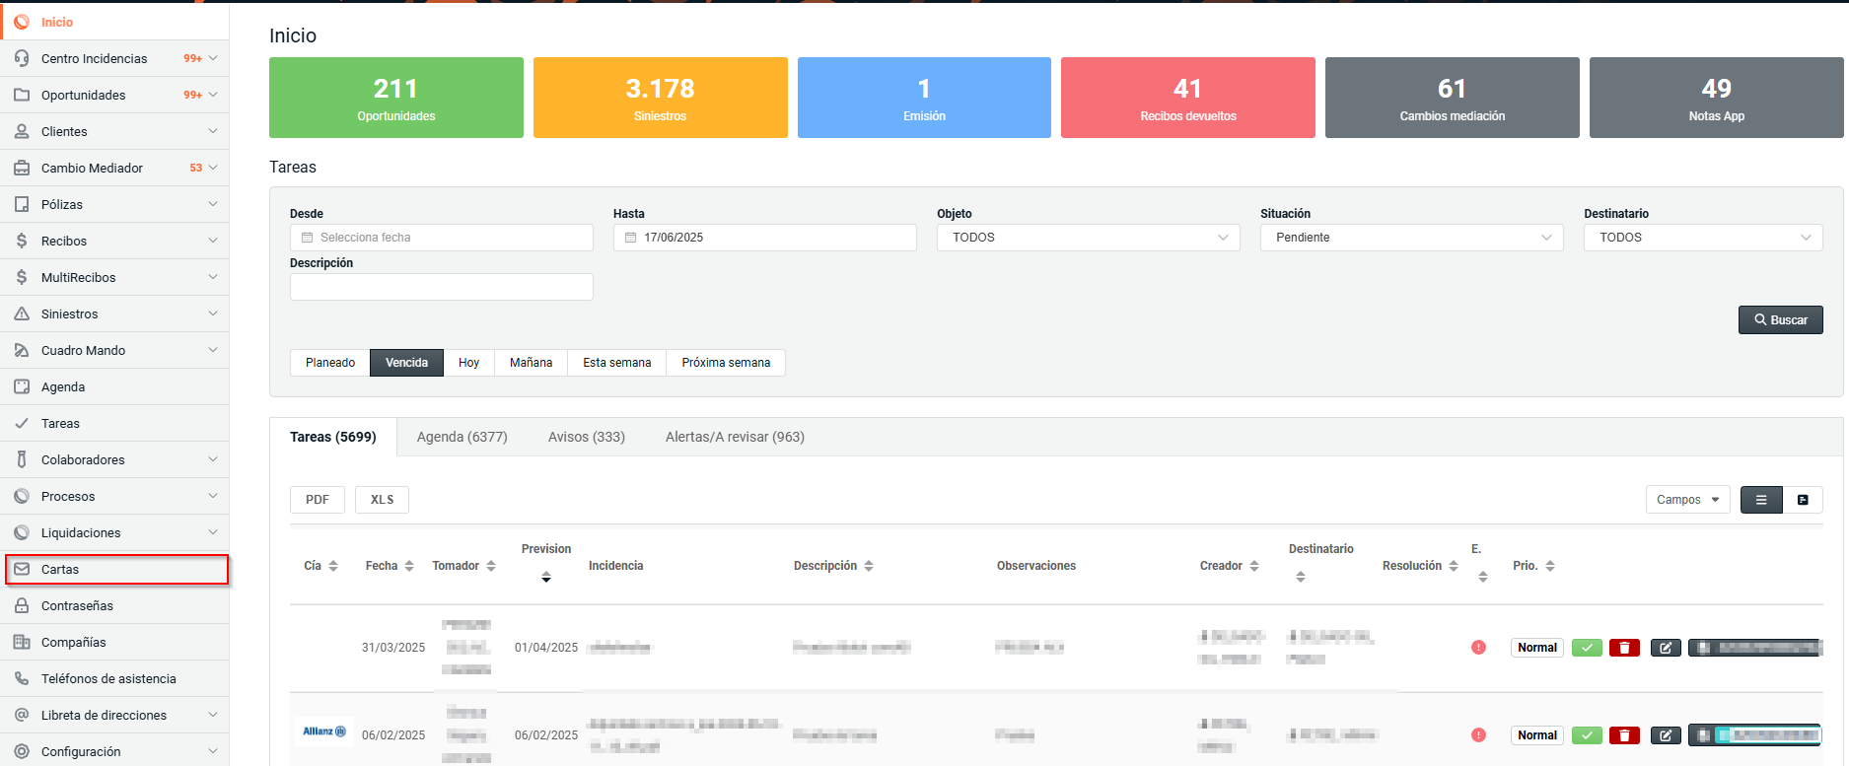This screenshot has width=1849, height=766.
Task: Select the Próxima semana filter toggle
Action: (726, 363)
